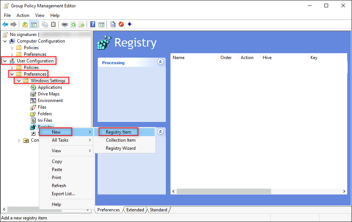Switch to the Extended tab

coord(135,210)
